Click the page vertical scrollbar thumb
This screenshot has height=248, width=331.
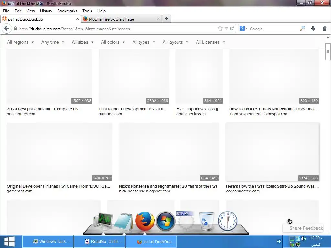point(328,52)
